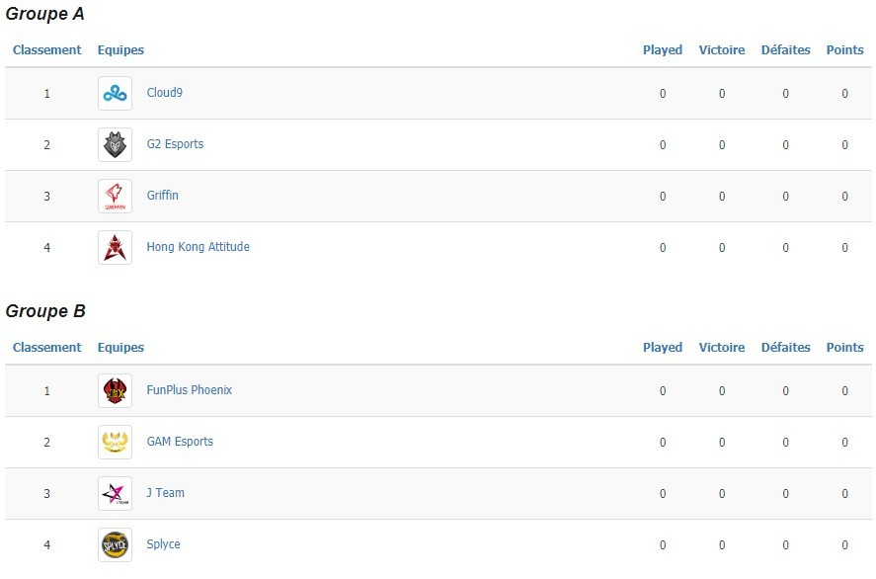This screenshot has height=579, width=876.
Task: Open the GAM Esports team link
Action: click(180, 442)
